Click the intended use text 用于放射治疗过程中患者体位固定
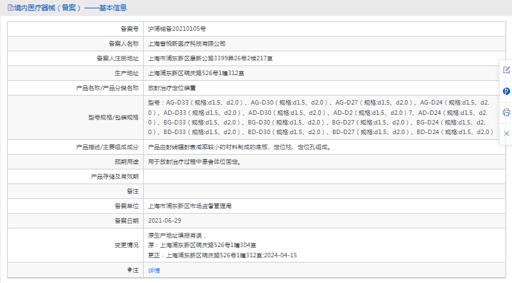 (x=194, y=162)
